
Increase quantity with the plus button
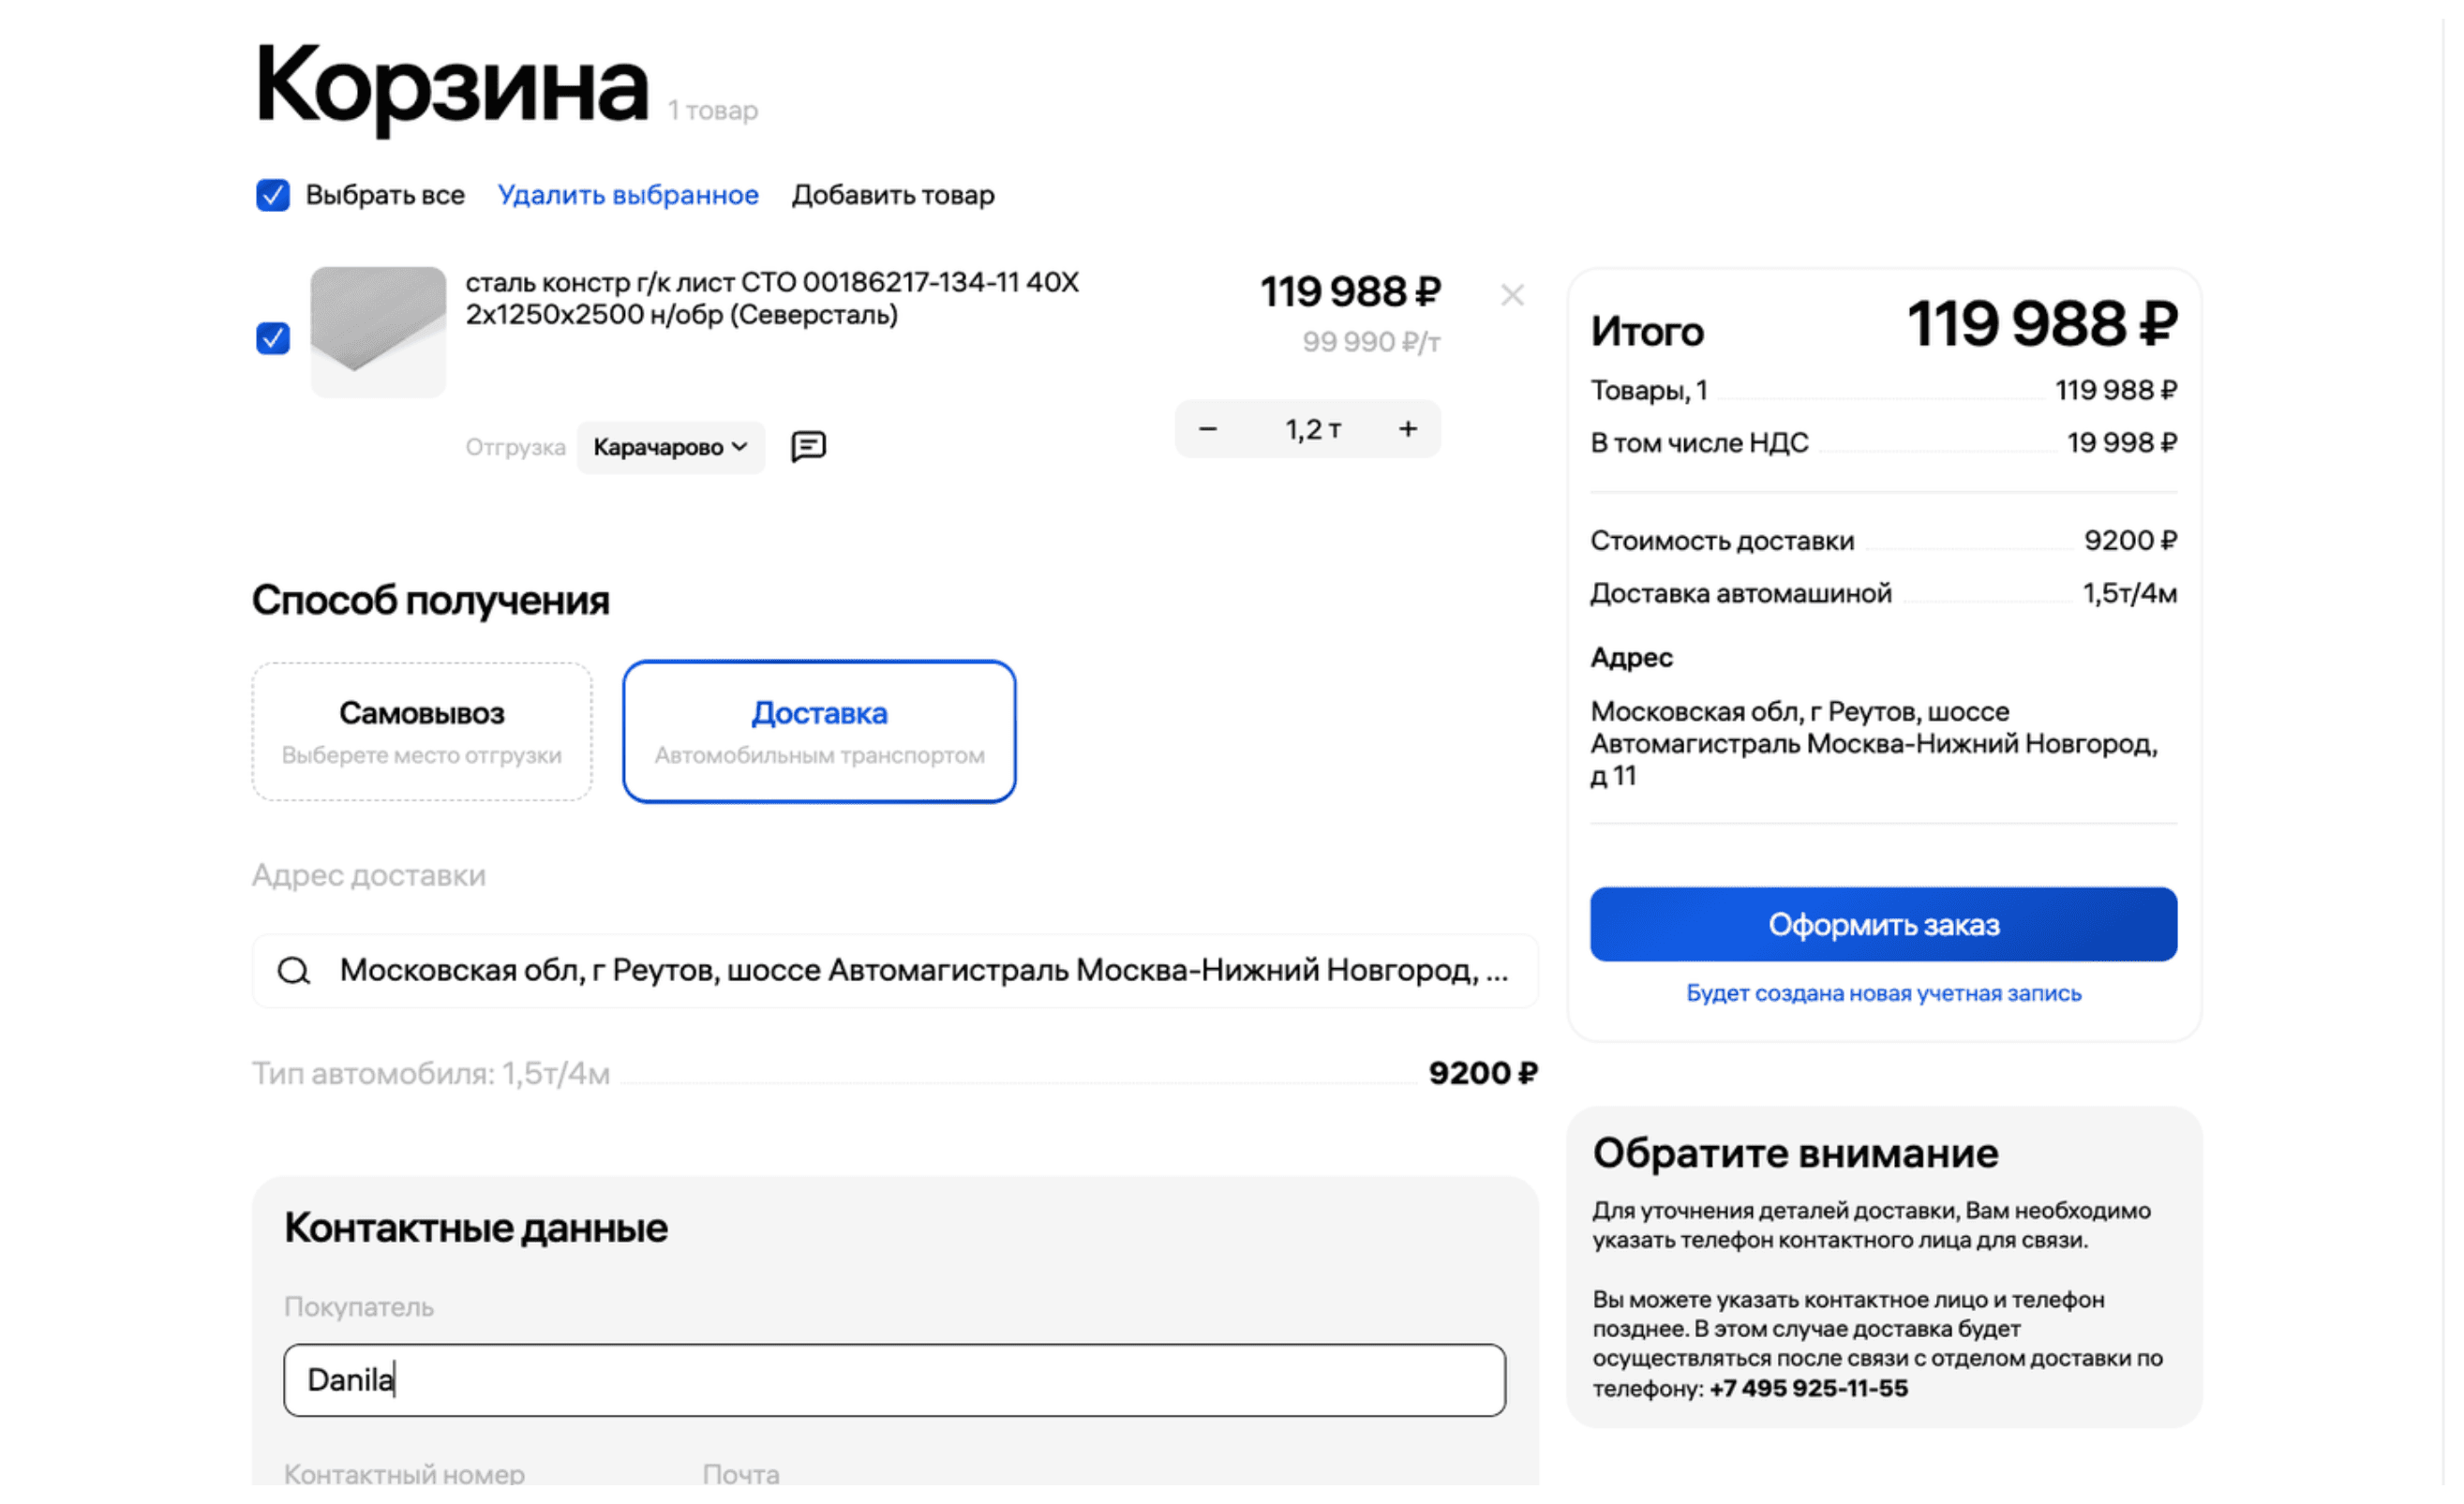pos(1408,429)
